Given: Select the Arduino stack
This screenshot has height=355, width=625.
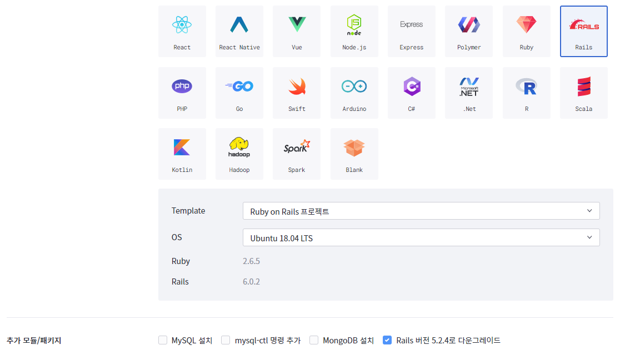Looking at the screenshot, I should click(x=354, y=93).
